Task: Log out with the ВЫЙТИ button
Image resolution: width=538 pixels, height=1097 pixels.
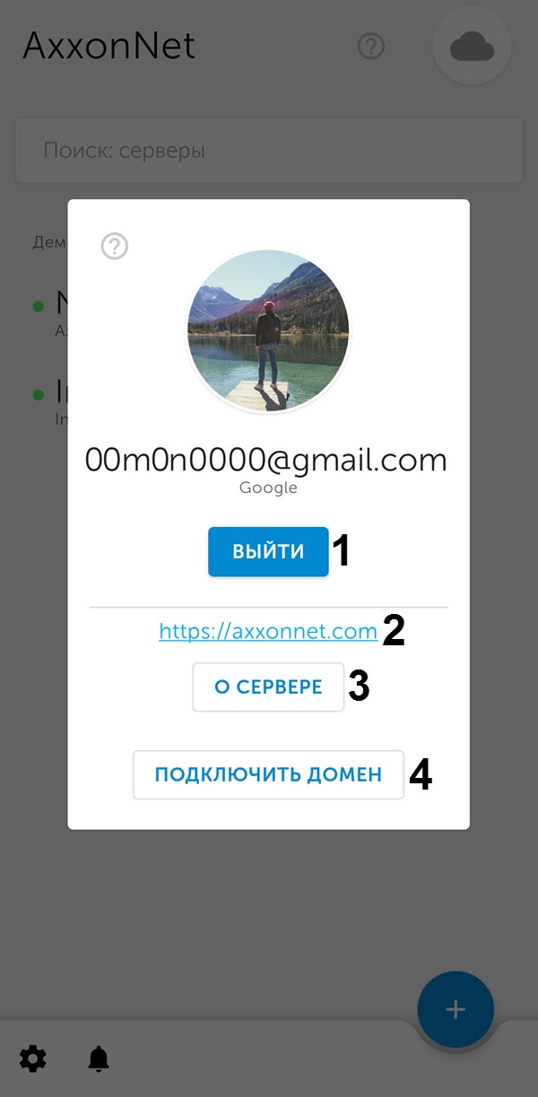Action: click(268, 551)
